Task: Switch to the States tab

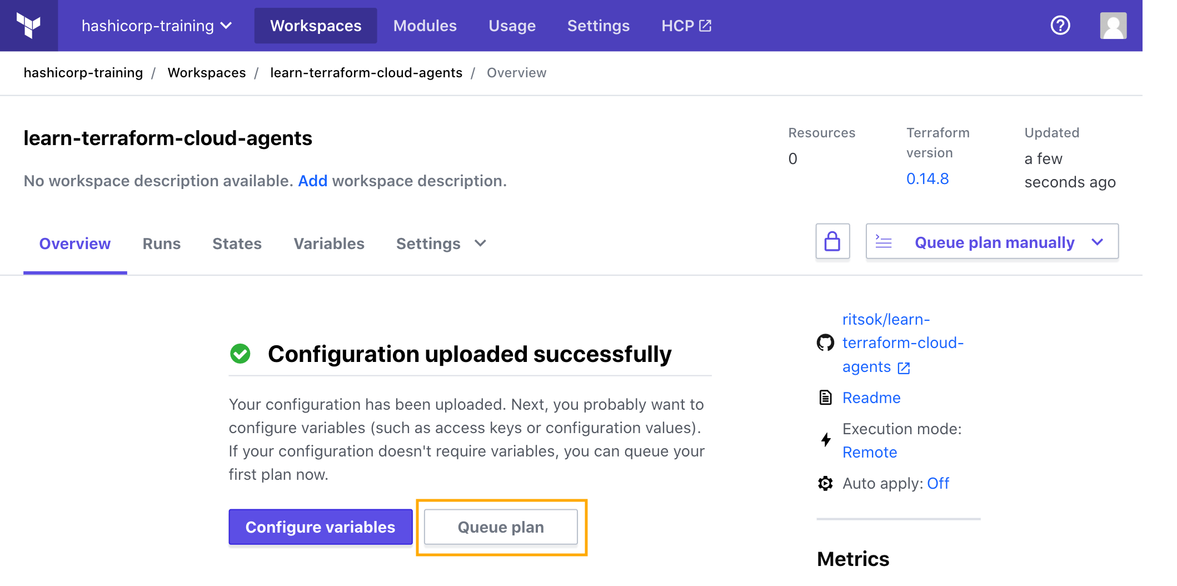Action: pyautogui.click(x=237, y=244)
